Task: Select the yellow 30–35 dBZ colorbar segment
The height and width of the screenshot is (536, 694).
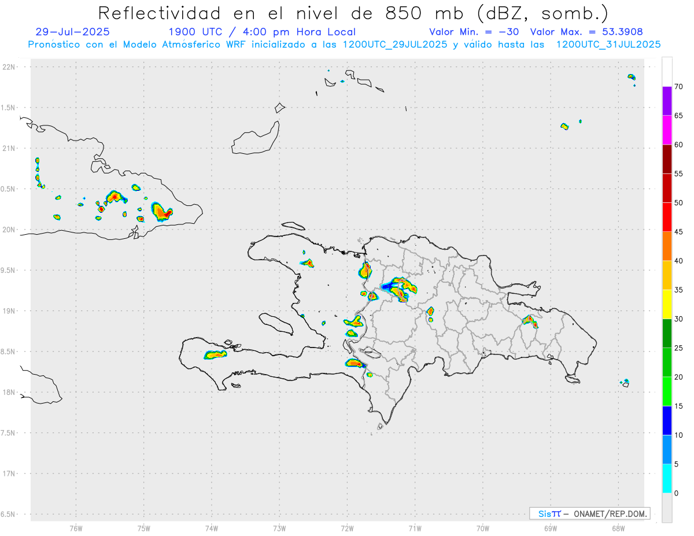Action: pos(667,304)
